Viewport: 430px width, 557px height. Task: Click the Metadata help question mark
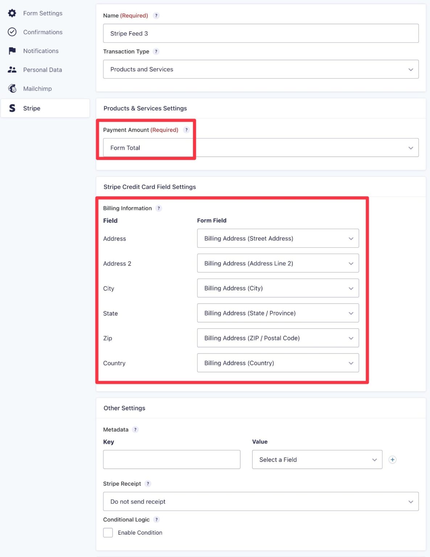coord(135,429)
